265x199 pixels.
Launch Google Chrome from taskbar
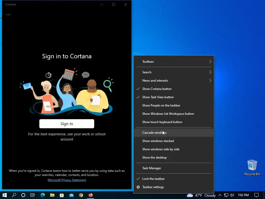tap(81, 195)
